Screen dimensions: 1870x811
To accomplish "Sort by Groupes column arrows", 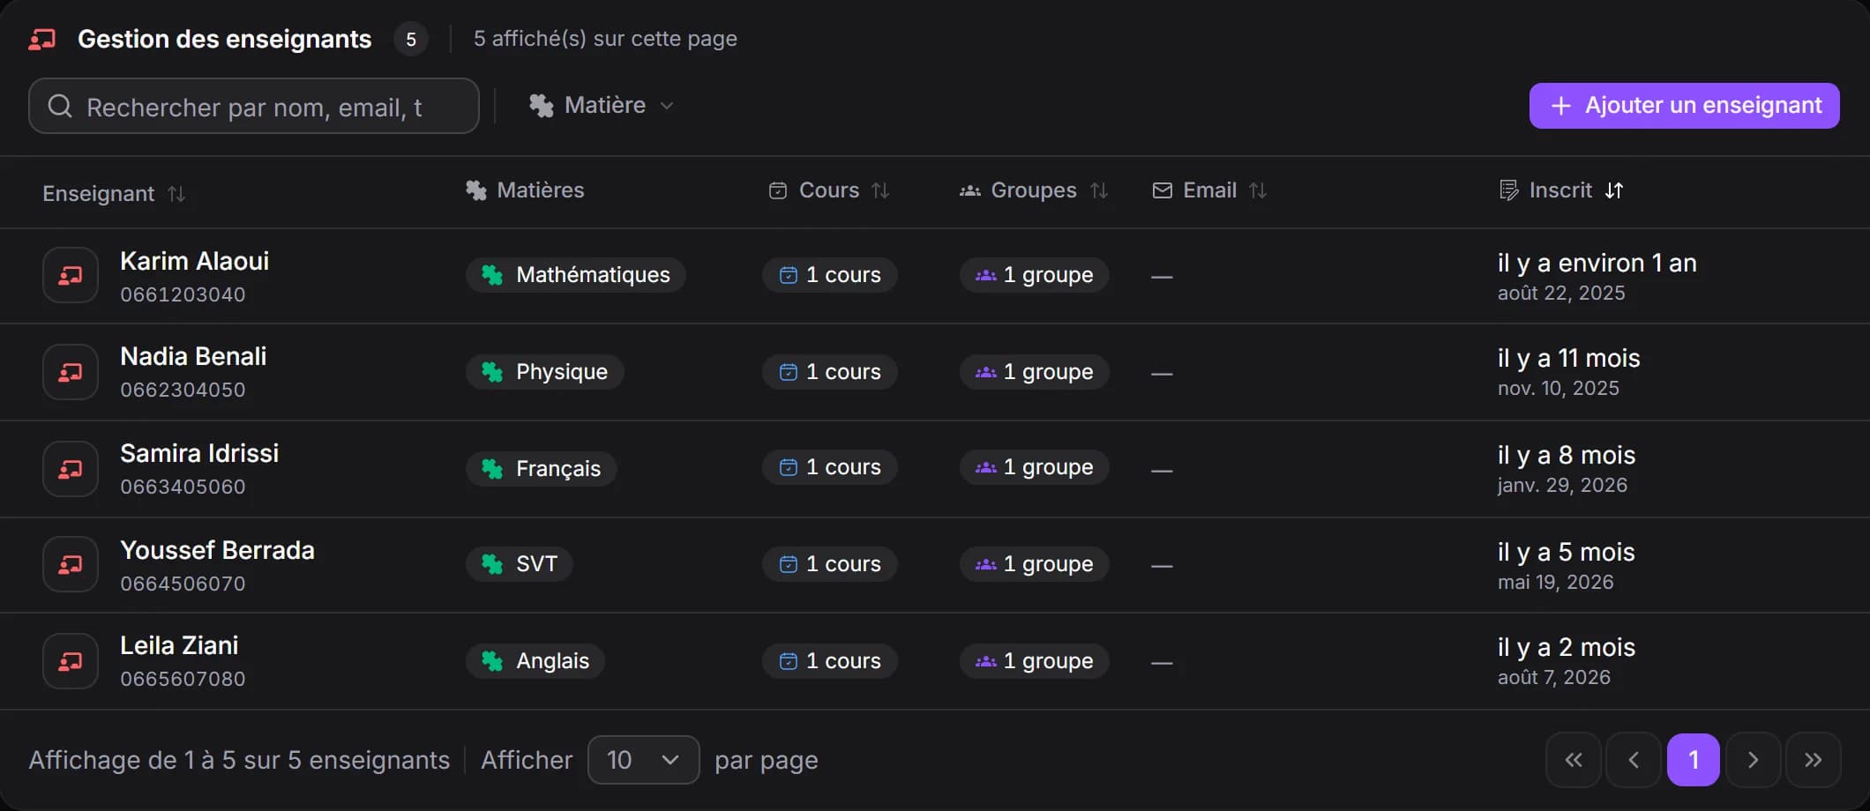I will pyautogui.click(x=1099, y=190).
